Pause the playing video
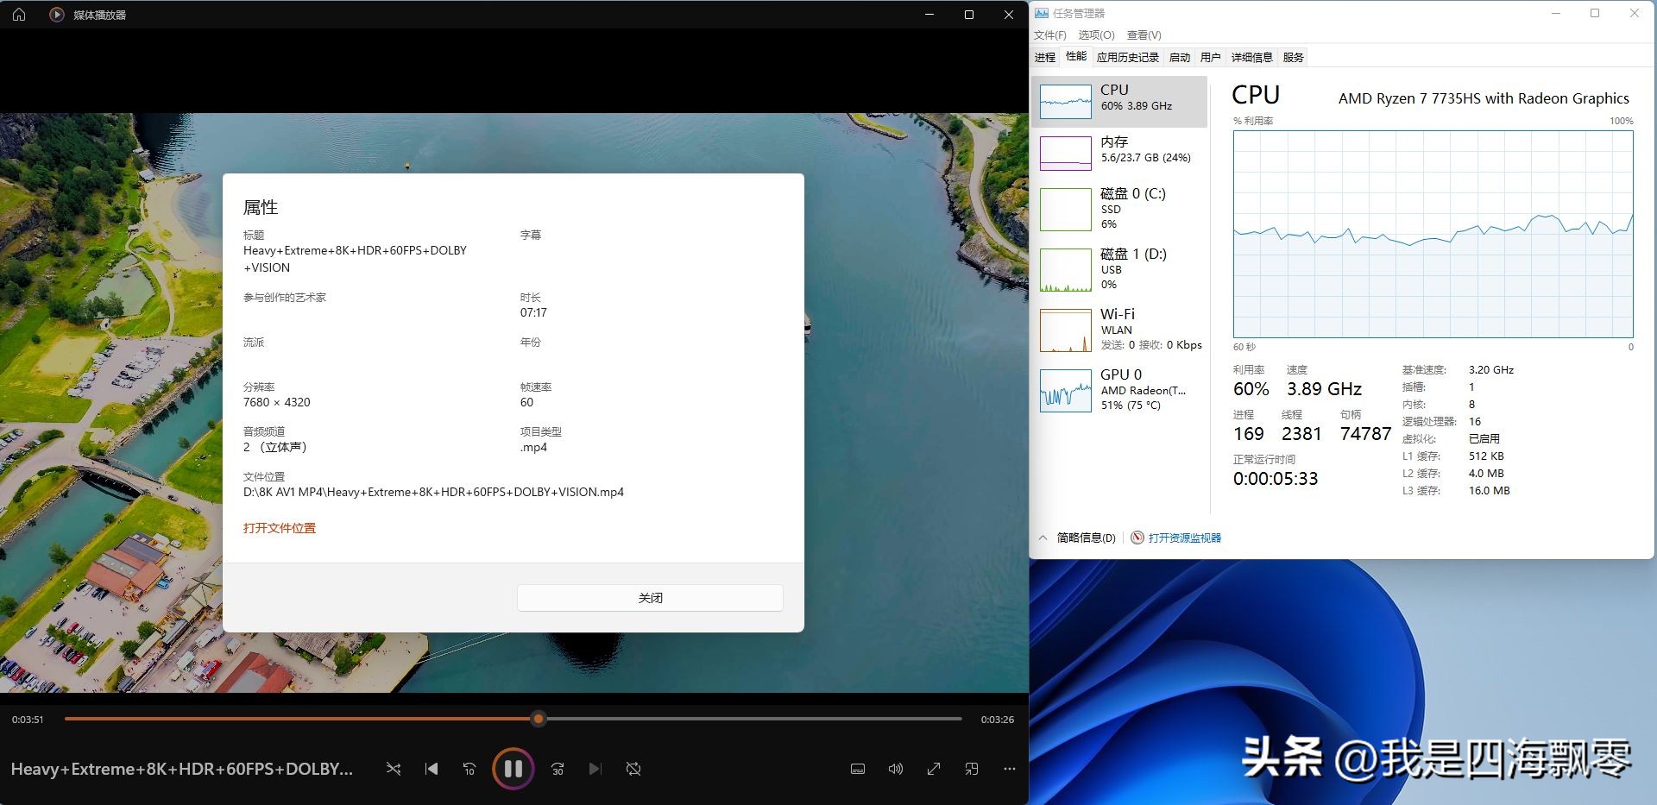 513,768
